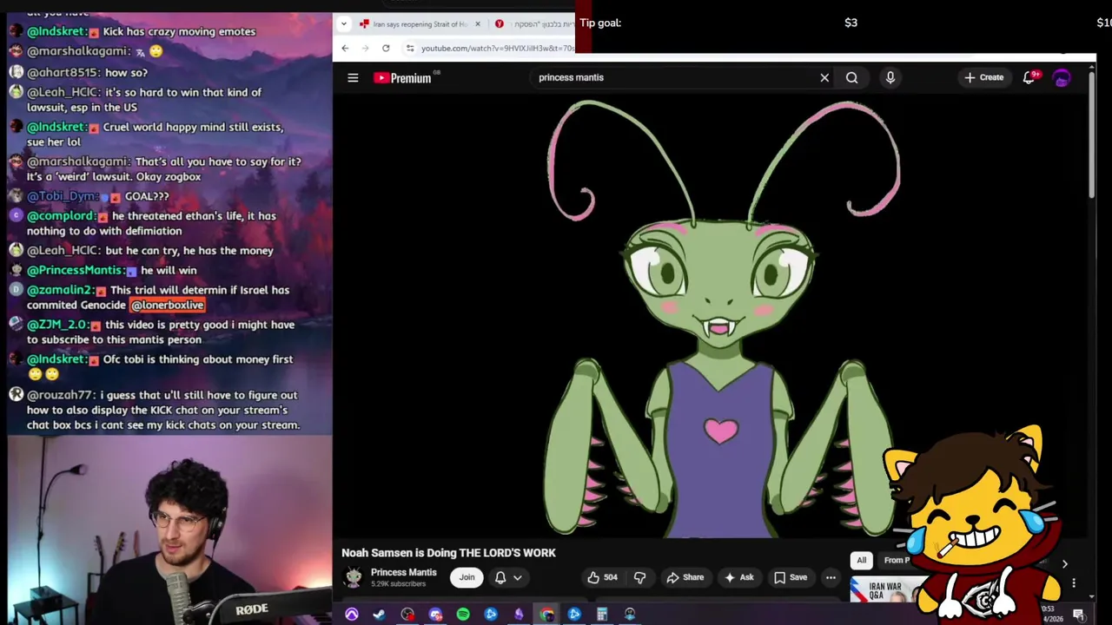Viewport: 1112px width, 625px height.
Task: Open the Create upload button
Action: click(983, 77)
